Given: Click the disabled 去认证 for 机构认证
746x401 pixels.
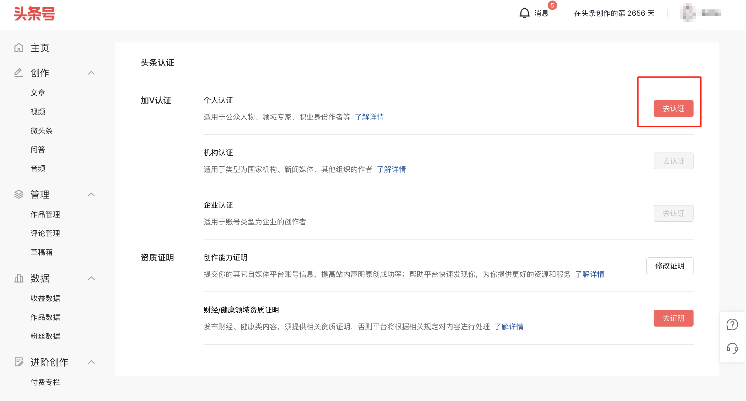Looking at the screenshot, I should pyautogui.click(x=673, y=161).
